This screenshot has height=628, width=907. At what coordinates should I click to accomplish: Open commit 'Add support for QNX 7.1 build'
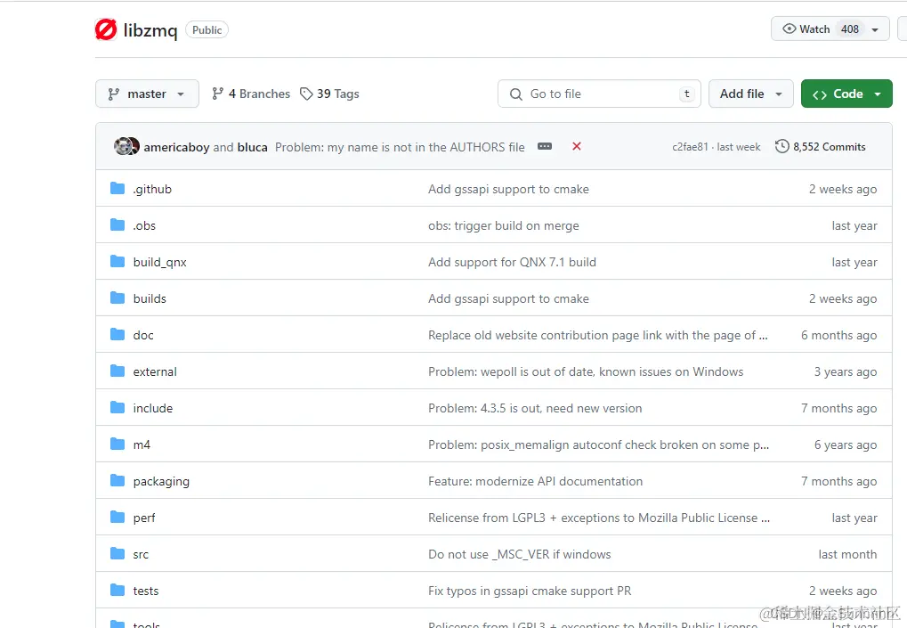click(x=512, y=262)
